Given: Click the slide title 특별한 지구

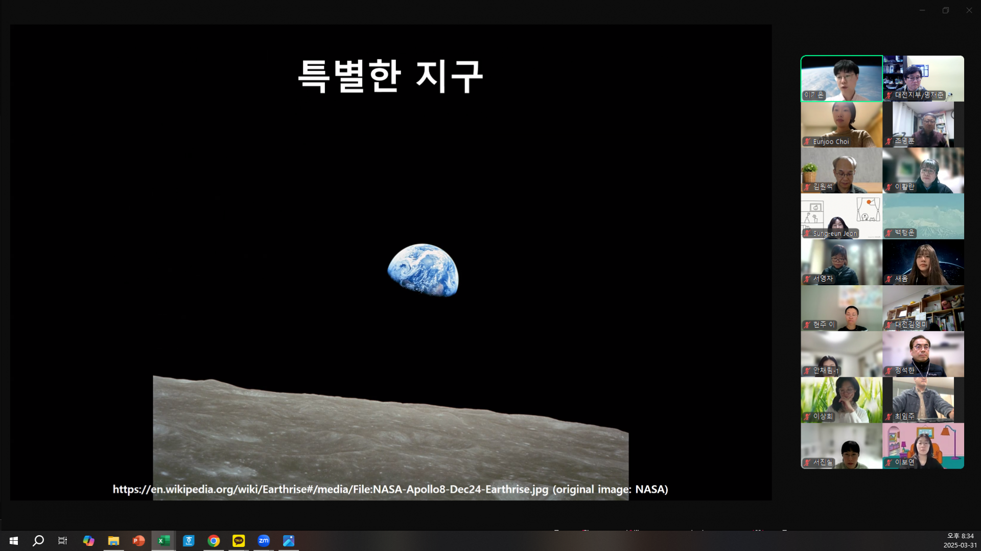Looking at the screenshot, I should tap(391, 76).
